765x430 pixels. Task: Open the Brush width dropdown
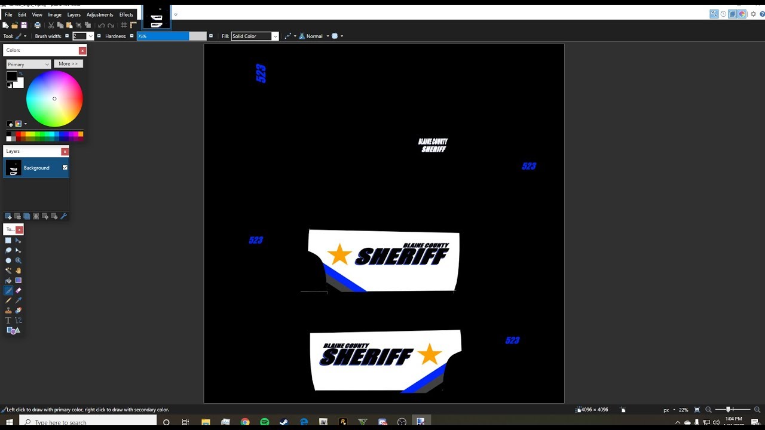coord(91,36)
